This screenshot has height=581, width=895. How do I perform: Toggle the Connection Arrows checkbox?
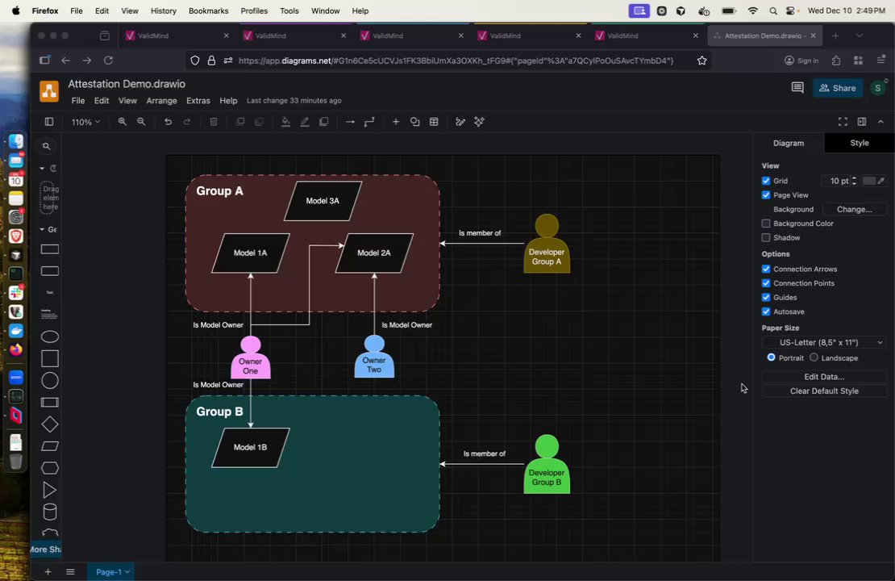(766, 269)
